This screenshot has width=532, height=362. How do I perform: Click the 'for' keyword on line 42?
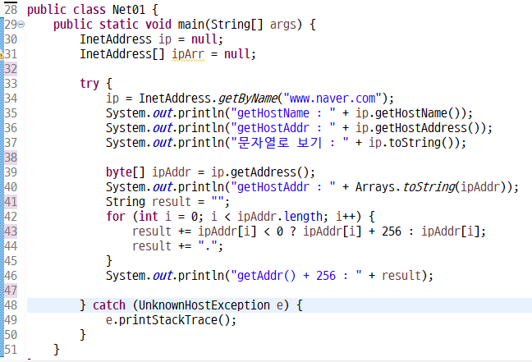(x=116, y=217)
